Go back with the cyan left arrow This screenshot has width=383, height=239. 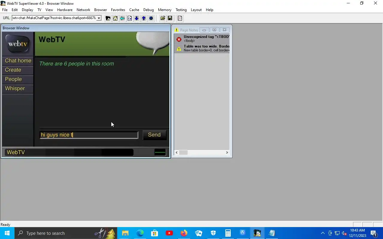click(x=122, y=18)
